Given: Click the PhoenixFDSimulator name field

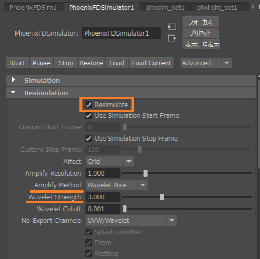Looking at the screenshot, I should [x=121, y=33].
